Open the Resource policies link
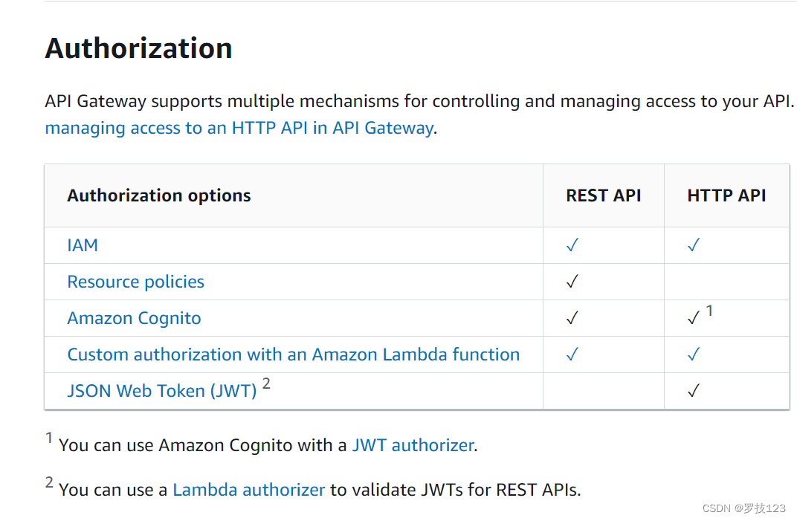The width and height of the screenshot is (797, 521). [135, 282]
